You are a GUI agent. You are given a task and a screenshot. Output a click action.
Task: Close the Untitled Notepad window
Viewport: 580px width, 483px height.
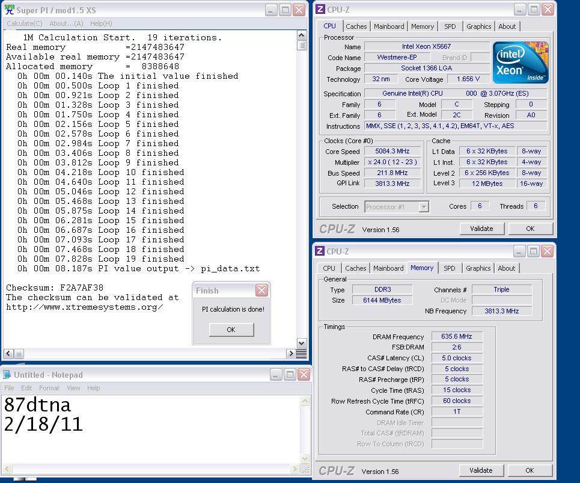pyautogui.click(x=304, y=375)
